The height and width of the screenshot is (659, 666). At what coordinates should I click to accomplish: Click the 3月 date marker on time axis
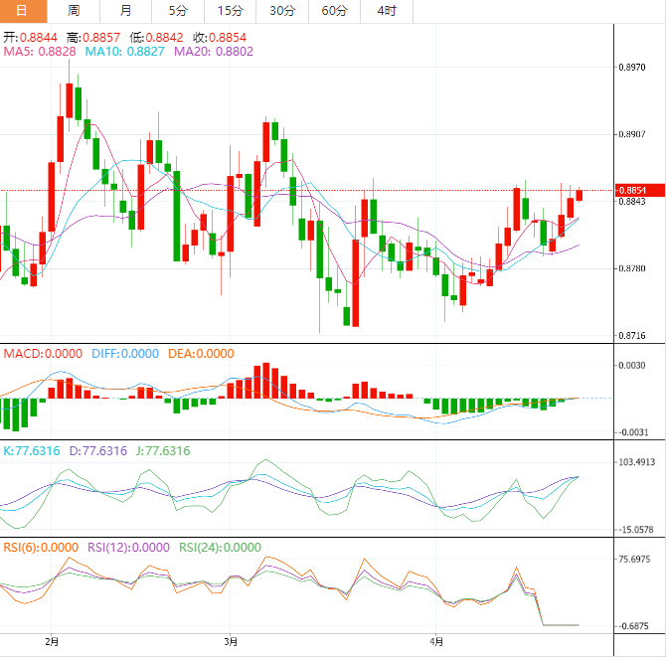pyautogui.click(x=231, y=644)
